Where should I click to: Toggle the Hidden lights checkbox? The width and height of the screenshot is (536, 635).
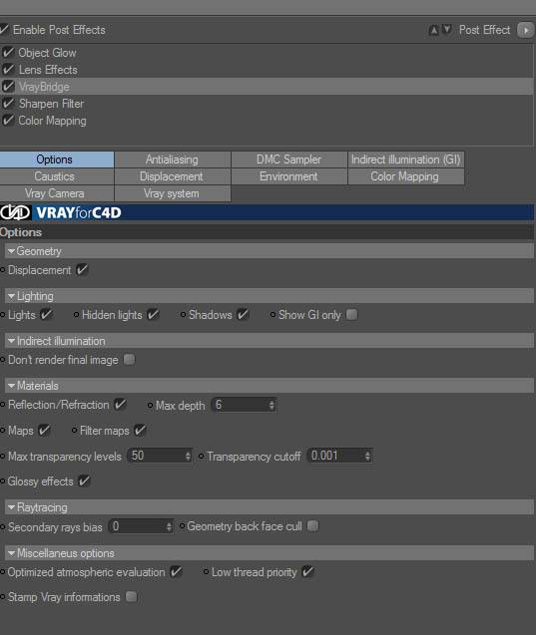(x=153, y=315)
